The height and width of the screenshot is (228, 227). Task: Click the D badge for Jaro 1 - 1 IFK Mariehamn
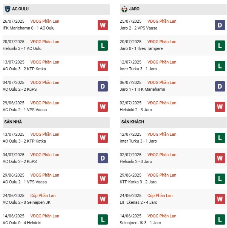pos(220,86)
